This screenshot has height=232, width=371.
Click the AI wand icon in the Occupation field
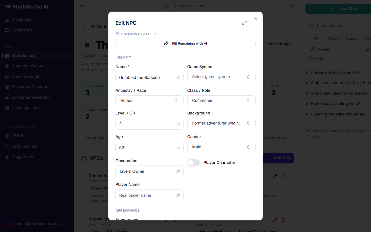click(178, 171)
